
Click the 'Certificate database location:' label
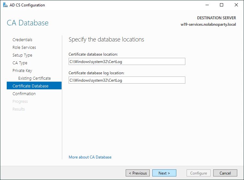tap(93, 54)
